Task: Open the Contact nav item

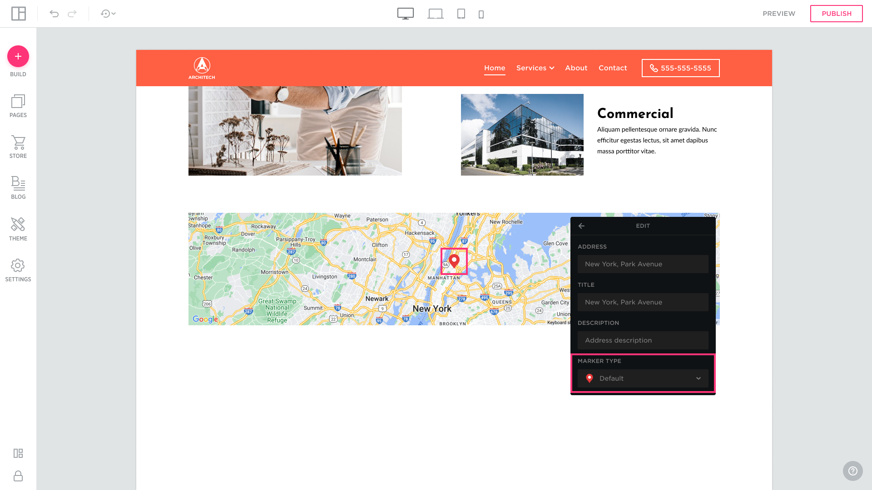Action: pyautogui.click(x=612, y=68)
